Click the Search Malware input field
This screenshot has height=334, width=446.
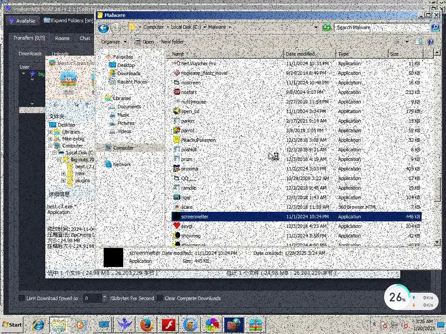(x=382, y=27)
